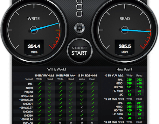This screenshot has height=124, width=159.
Task: Click the WRITE gauge label
Action: [34, 19]
